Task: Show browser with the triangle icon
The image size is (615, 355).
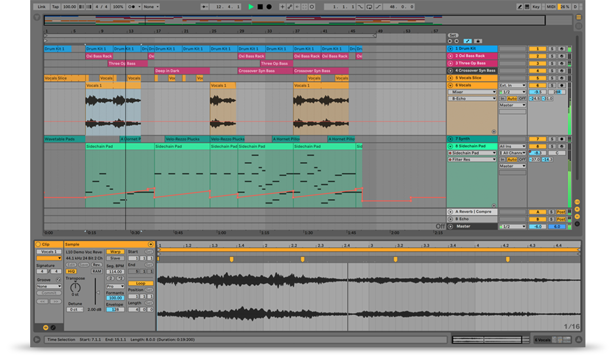Action: click(37, 17)
